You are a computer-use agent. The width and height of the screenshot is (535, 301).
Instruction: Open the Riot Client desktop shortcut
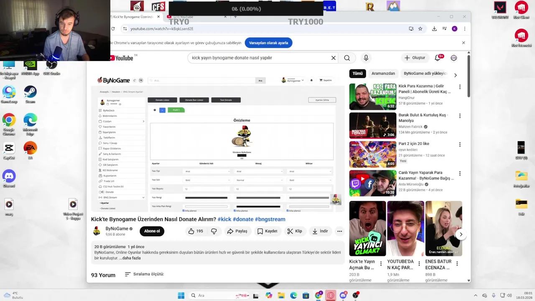click(521, 10)
